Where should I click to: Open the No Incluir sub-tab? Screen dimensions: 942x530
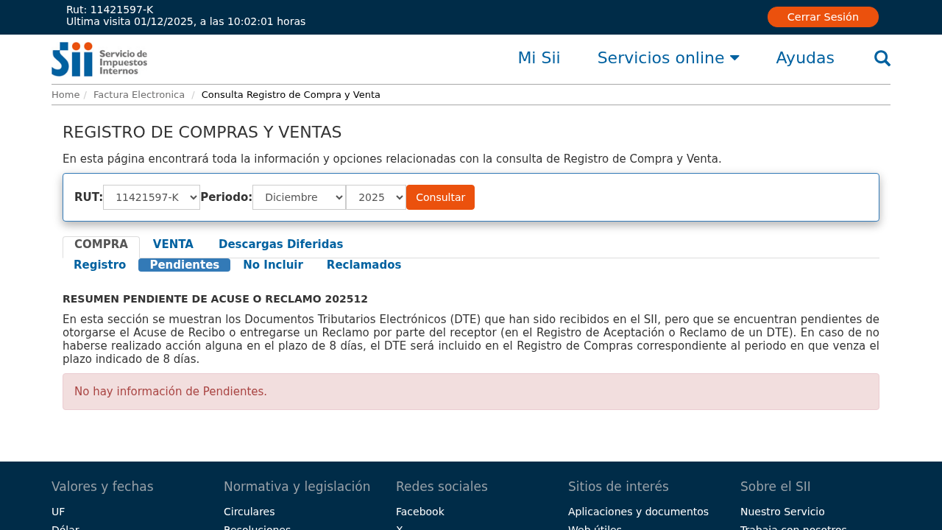[273, 265]
